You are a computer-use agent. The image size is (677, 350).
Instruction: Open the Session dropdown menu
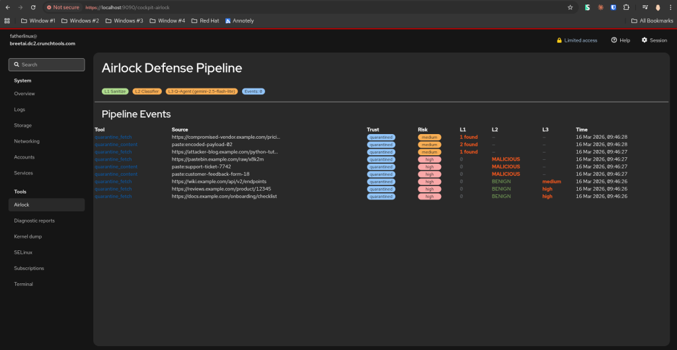coord(654,40)
